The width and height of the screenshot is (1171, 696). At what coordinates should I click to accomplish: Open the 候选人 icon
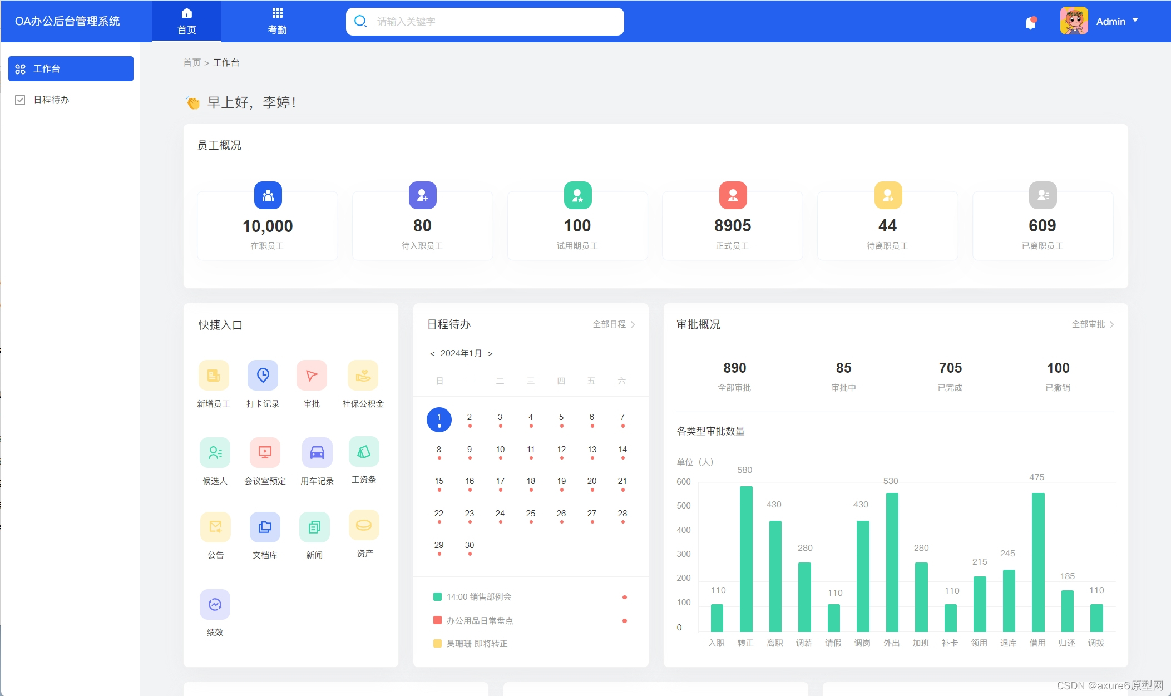tap(214, 452)
